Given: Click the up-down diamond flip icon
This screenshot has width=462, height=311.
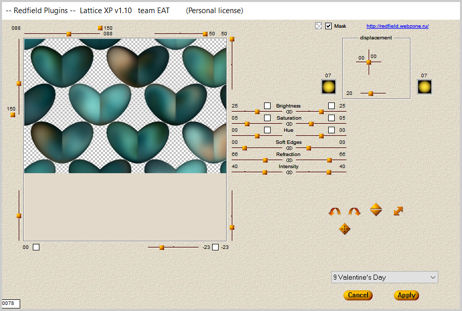Looking at the screenshot, I should (x=376, y=210).
